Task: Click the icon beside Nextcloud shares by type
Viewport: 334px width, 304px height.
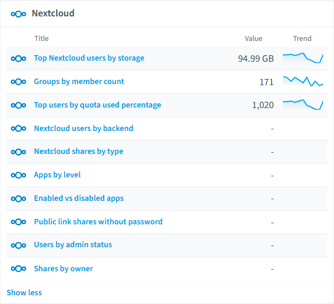Action: tap(19, 152)
